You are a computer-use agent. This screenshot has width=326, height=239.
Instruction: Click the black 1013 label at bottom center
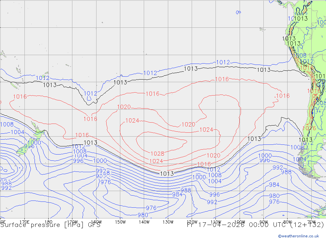click(x=167, y=173)
